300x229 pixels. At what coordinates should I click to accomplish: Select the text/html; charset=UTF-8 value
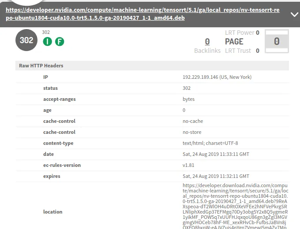click(x=210, y=143)
